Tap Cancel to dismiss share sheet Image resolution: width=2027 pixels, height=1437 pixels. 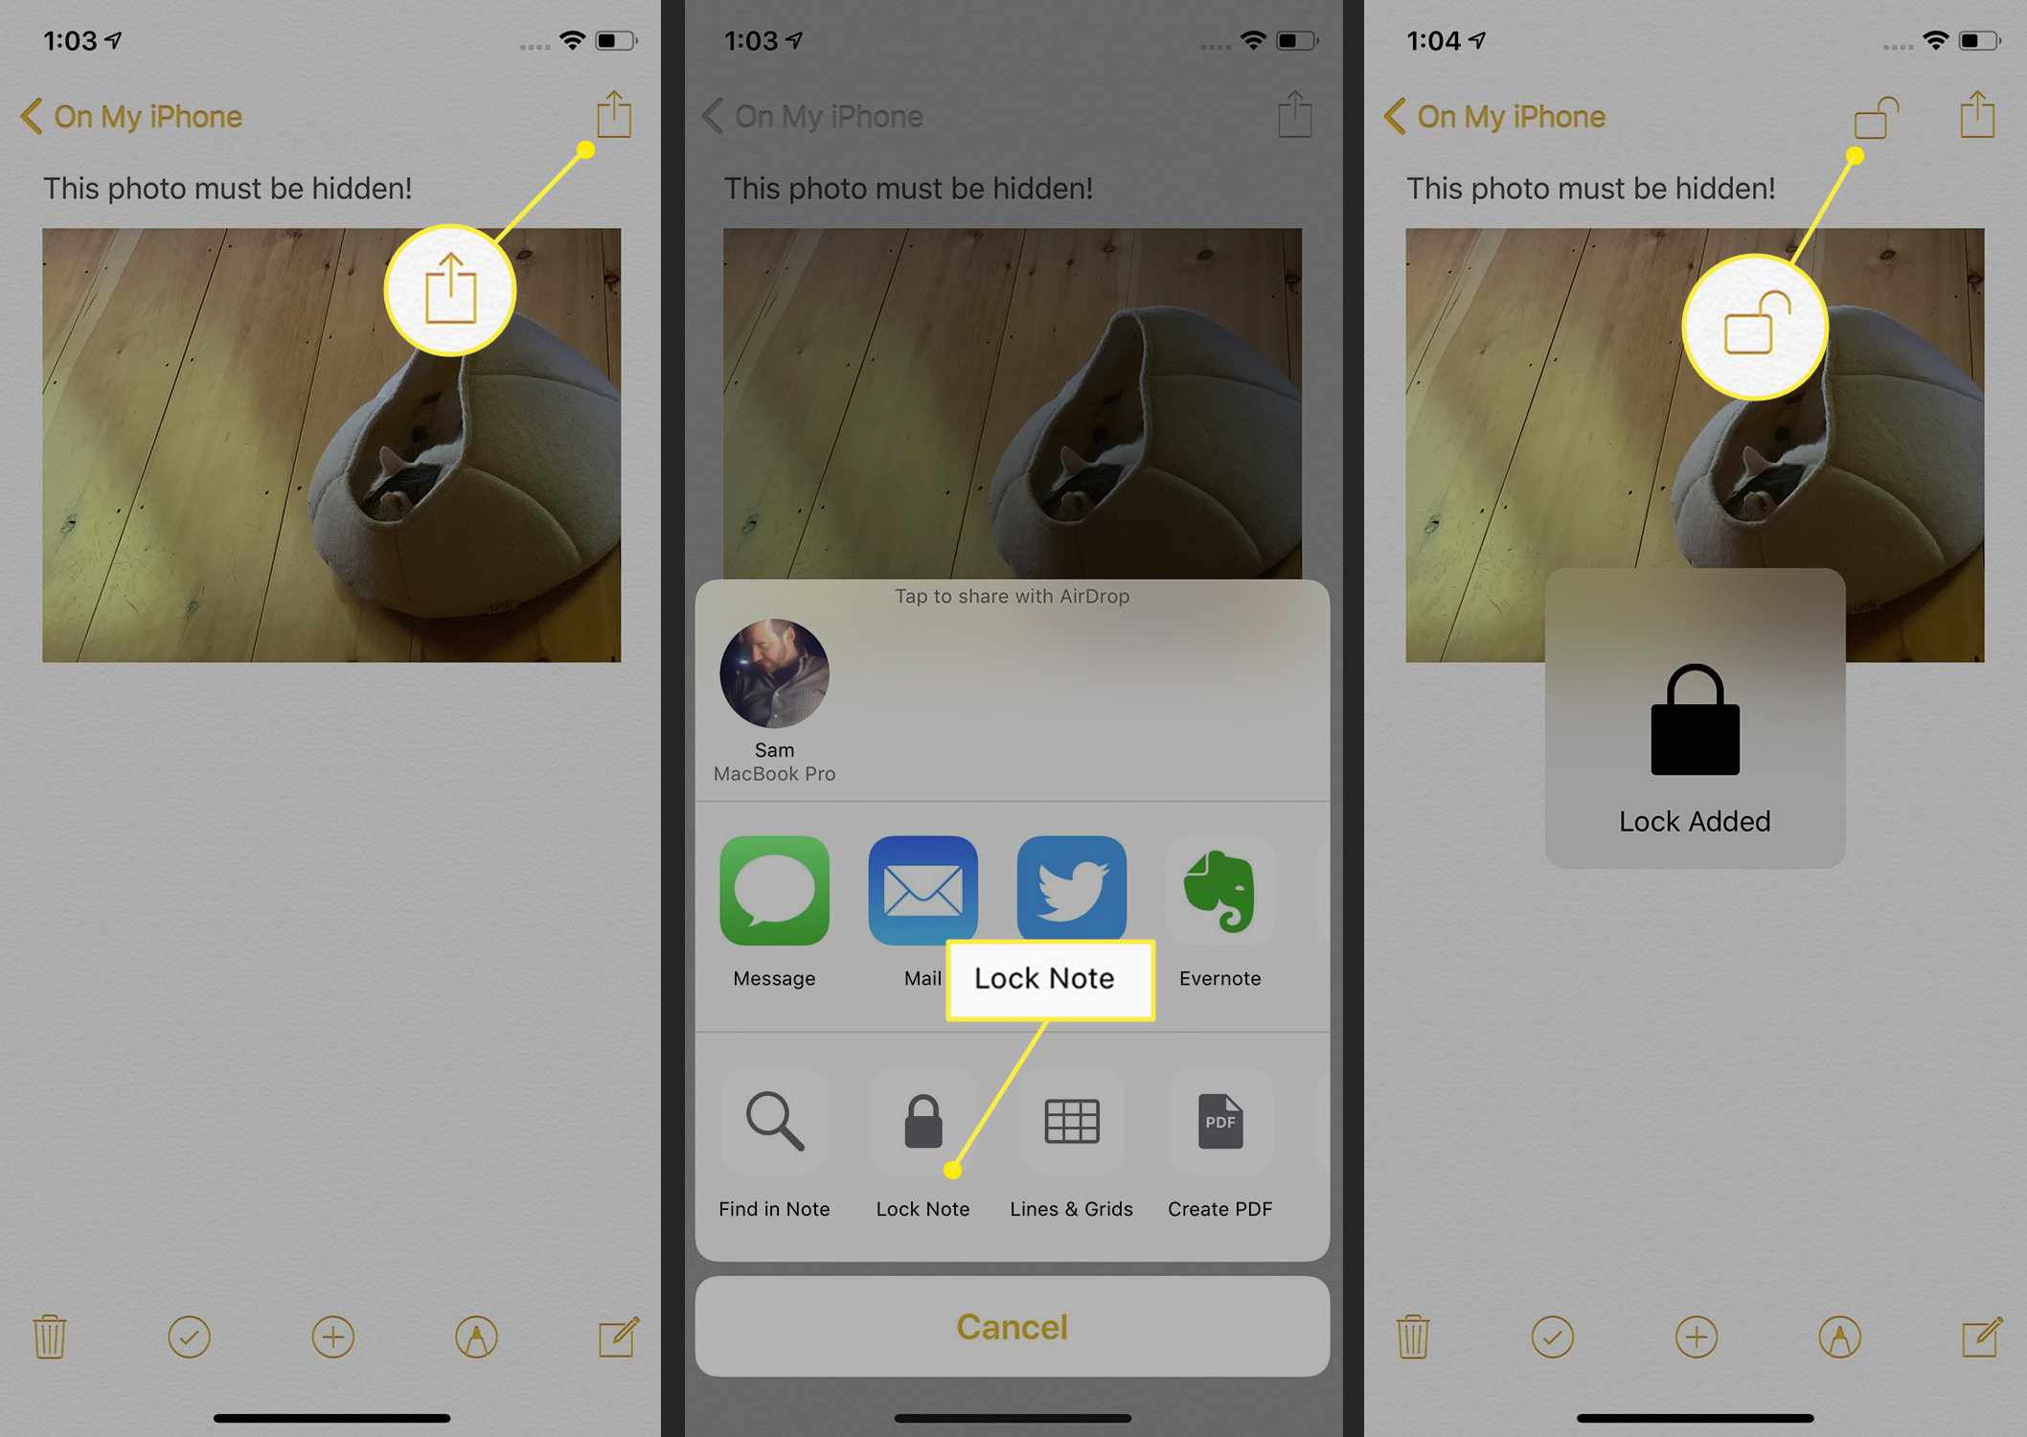click(x=1012, y=1327)
